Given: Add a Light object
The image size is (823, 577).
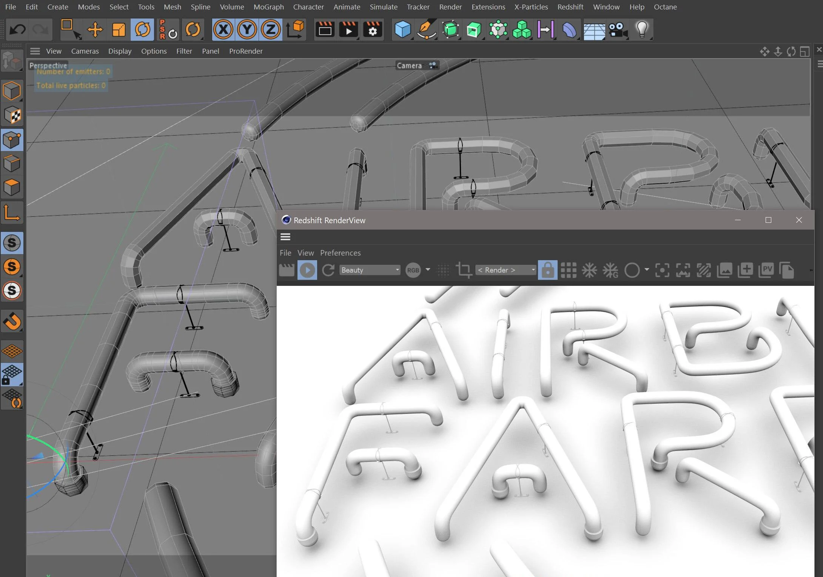Looking at the screenshot, I should point(642,29).
